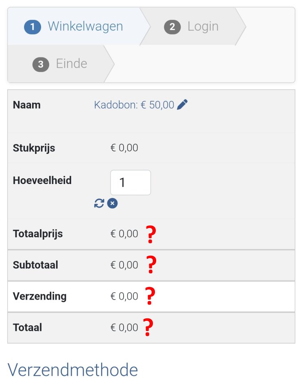
Task: Open the Kadobon: € 50,00 product link
Action: pos(134,105)
